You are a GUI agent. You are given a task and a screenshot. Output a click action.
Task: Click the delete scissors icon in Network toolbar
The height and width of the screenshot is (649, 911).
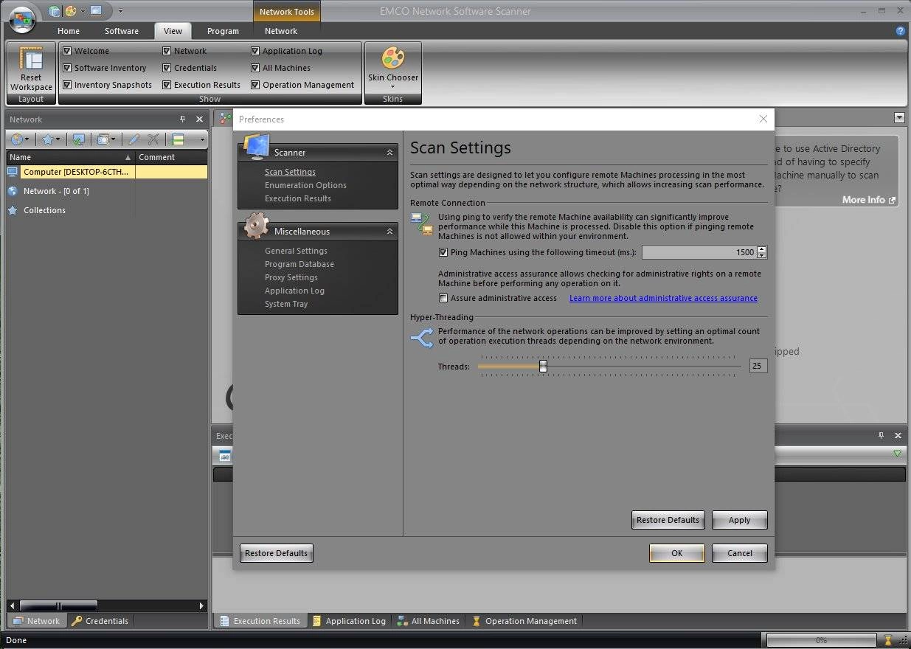coord(153,139)
